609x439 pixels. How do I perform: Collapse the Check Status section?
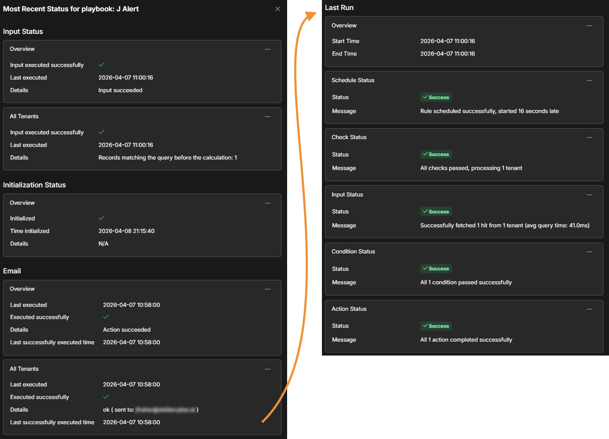tap(589, 137)
